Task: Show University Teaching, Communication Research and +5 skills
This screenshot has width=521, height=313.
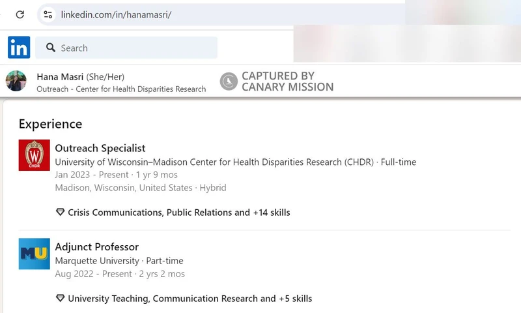Action: (190, 299)
